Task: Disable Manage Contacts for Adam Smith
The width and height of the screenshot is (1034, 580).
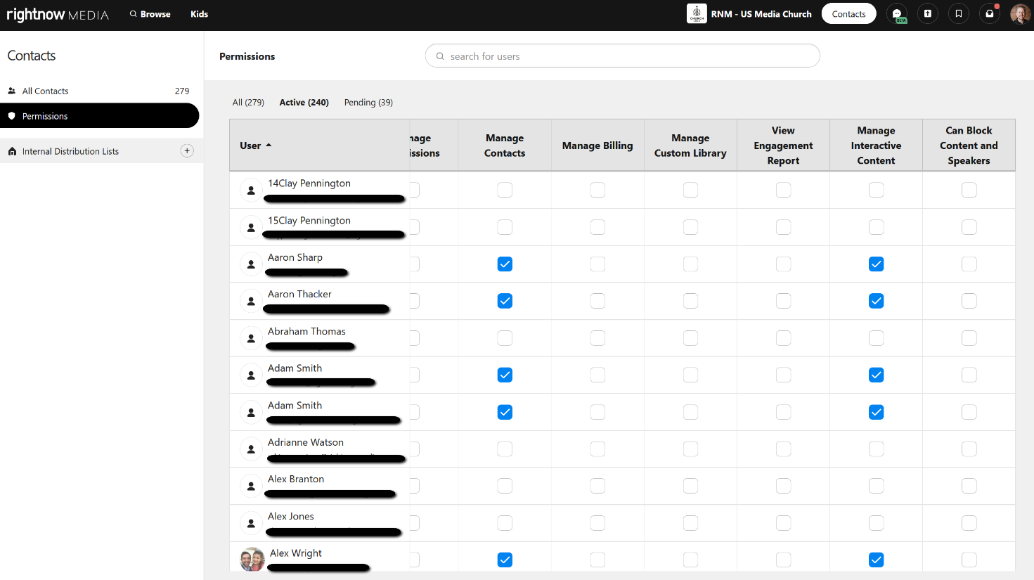Action: 505,375
